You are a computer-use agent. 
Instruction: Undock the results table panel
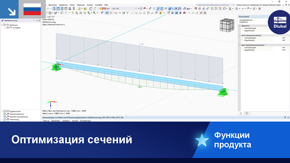click(x=285, y=117)
